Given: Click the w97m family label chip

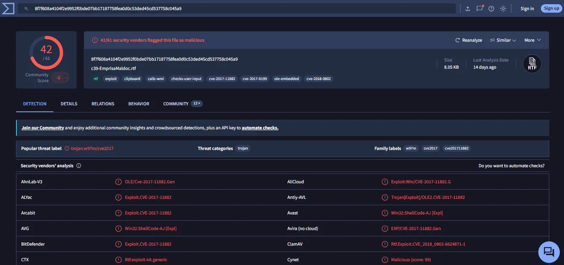Looking at the screenshot, I should tap(411, 149).
